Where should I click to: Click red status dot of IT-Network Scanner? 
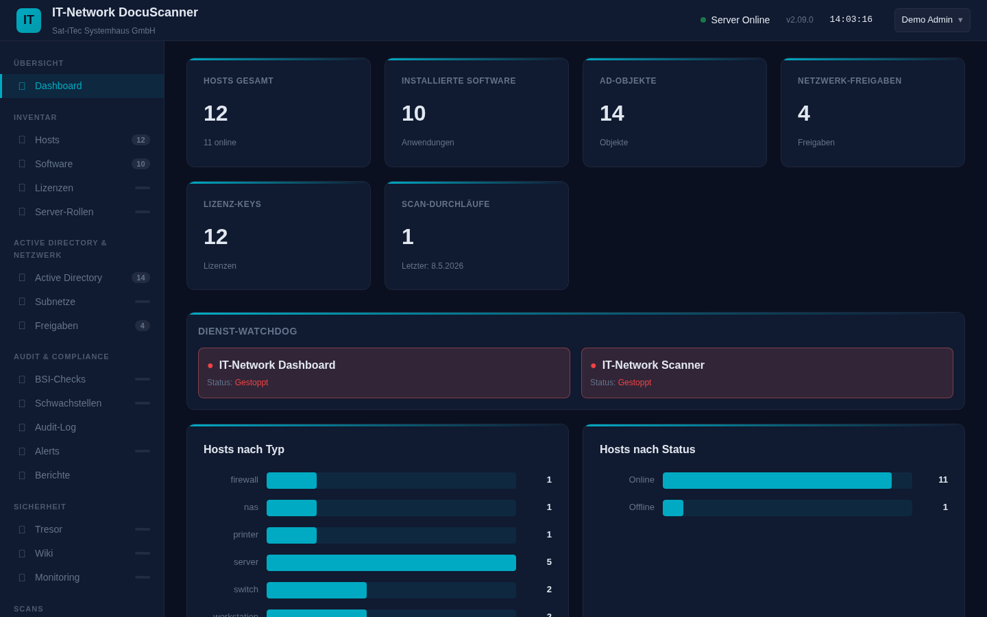pyautogui.click(x=594, y=366)
